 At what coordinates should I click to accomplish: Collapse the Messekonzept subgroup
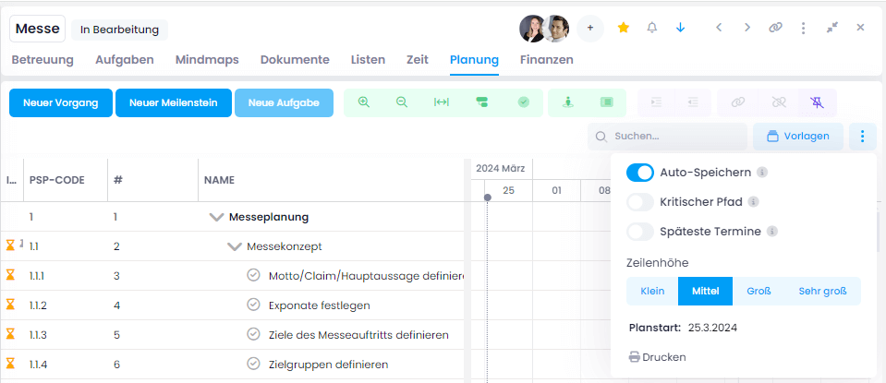235,246
